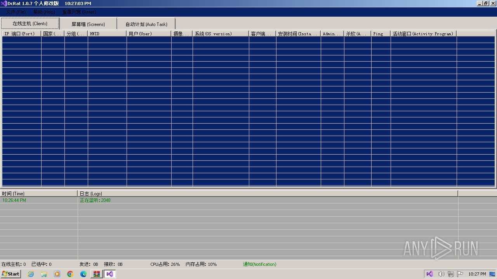This screenshot has width=497, height=279.
Task: Launch Google Chrome from taskbar
Action: point(70,274)
